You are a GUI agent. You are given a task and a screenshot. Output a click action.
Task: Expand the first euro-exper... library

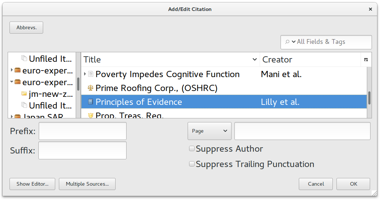[12, 70]
